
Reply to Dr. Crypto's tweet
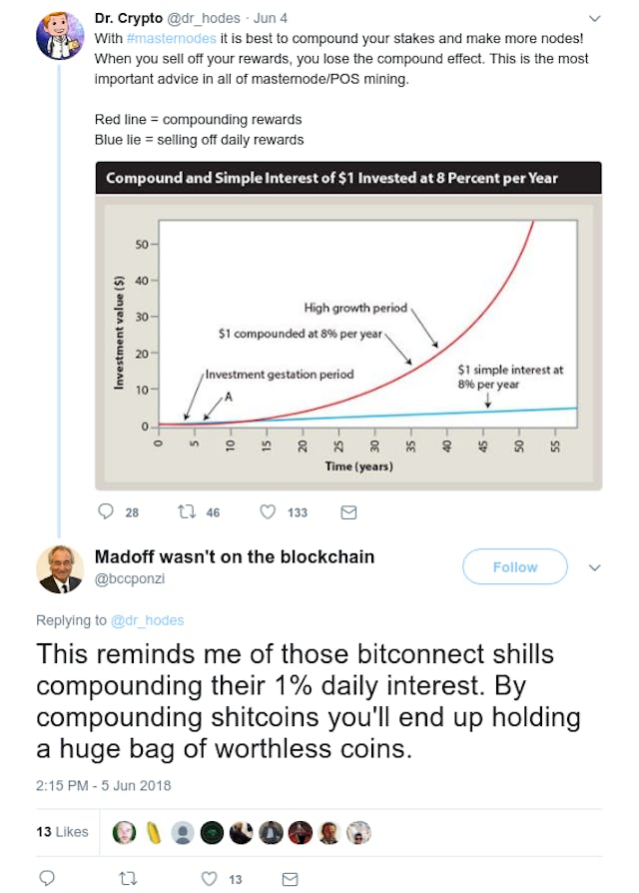(x=106, y=511)
